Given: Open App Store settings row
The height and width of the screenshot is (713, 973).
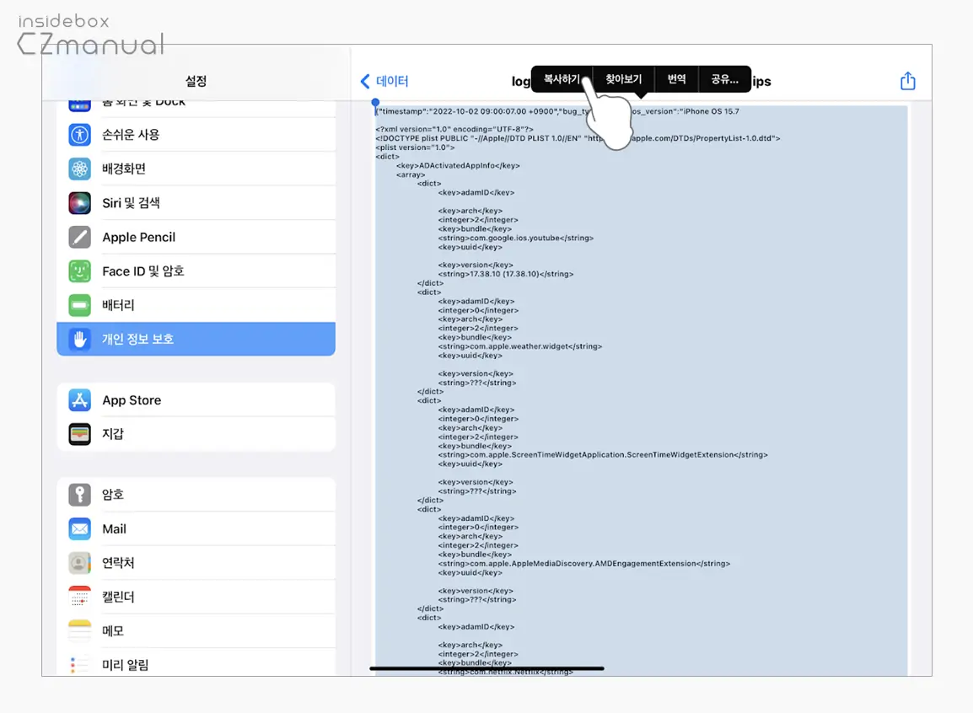Looking at the screenshot, I should 196,399.
